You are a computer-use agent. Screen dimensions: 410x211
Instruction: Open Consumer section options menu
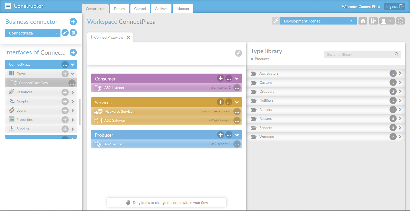tap(229, 78)
